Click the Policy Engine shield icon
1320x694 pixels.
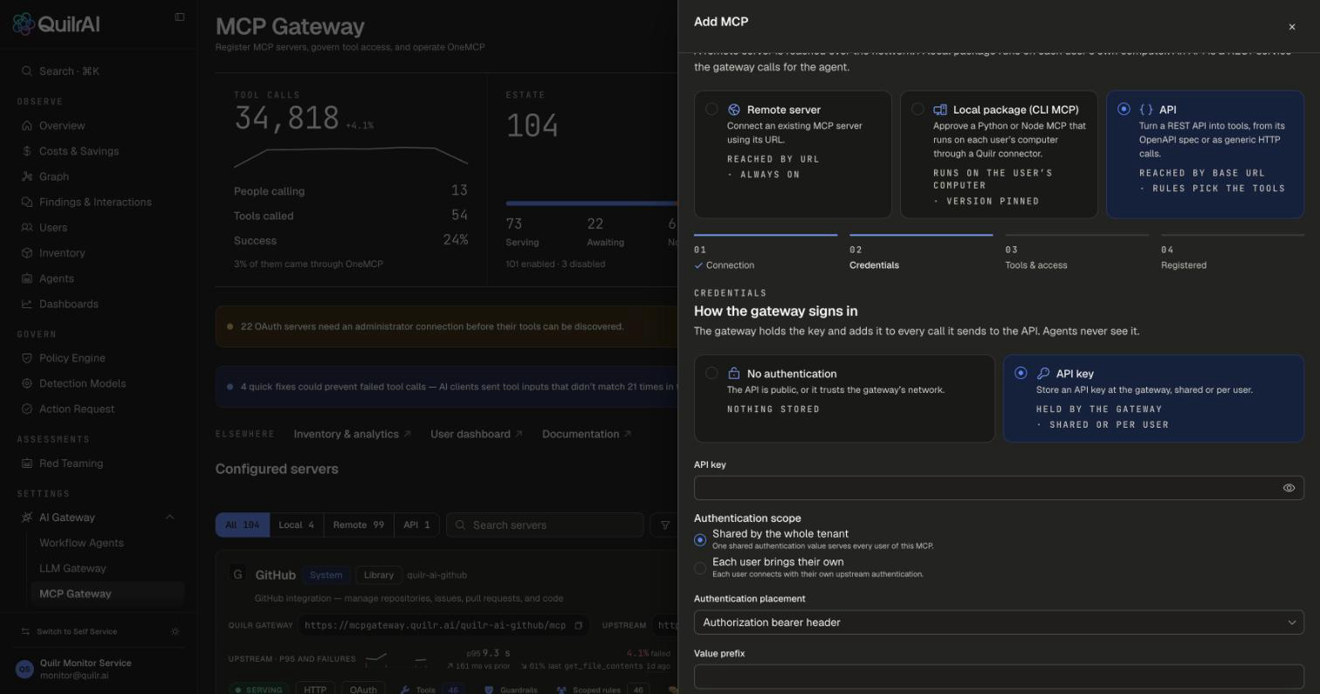(x=27, y=358)
